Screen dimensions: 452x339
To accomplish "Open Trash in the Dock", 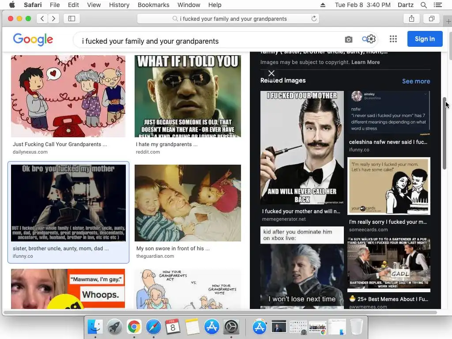I will tap(357, 327).
